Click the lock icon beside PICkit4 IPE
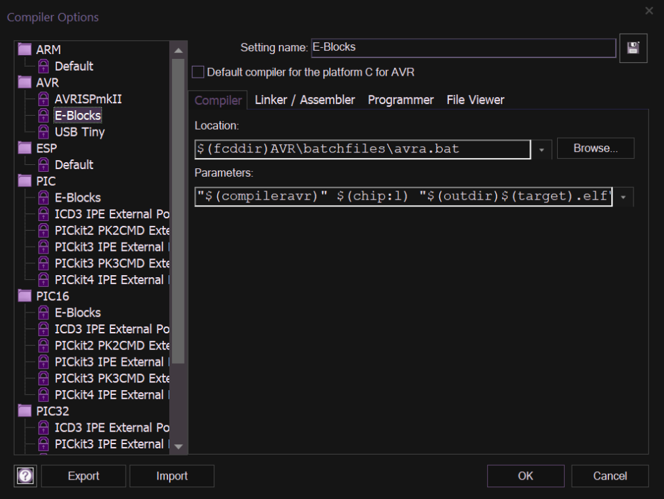This screenshot has width=664, height=499. coord(44,279)
